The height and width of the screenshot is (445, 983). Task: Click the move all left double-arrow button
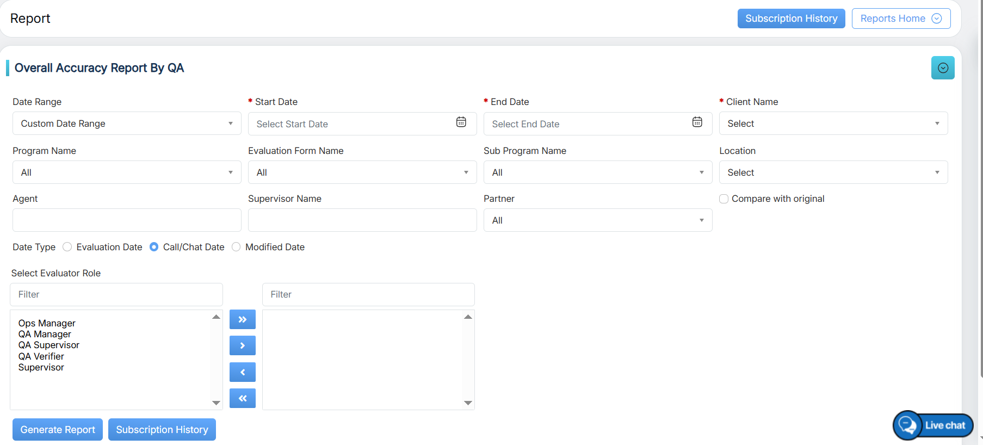[243, 398]
